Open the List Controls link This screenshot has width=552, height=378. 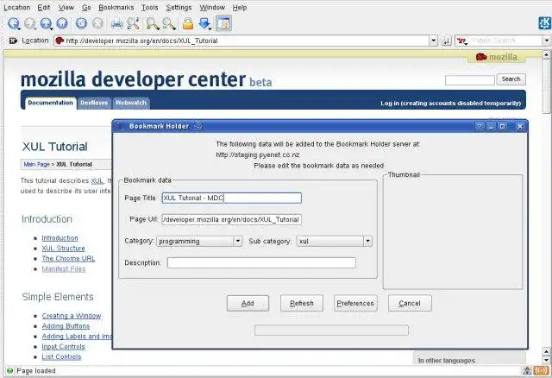(61, 357)
